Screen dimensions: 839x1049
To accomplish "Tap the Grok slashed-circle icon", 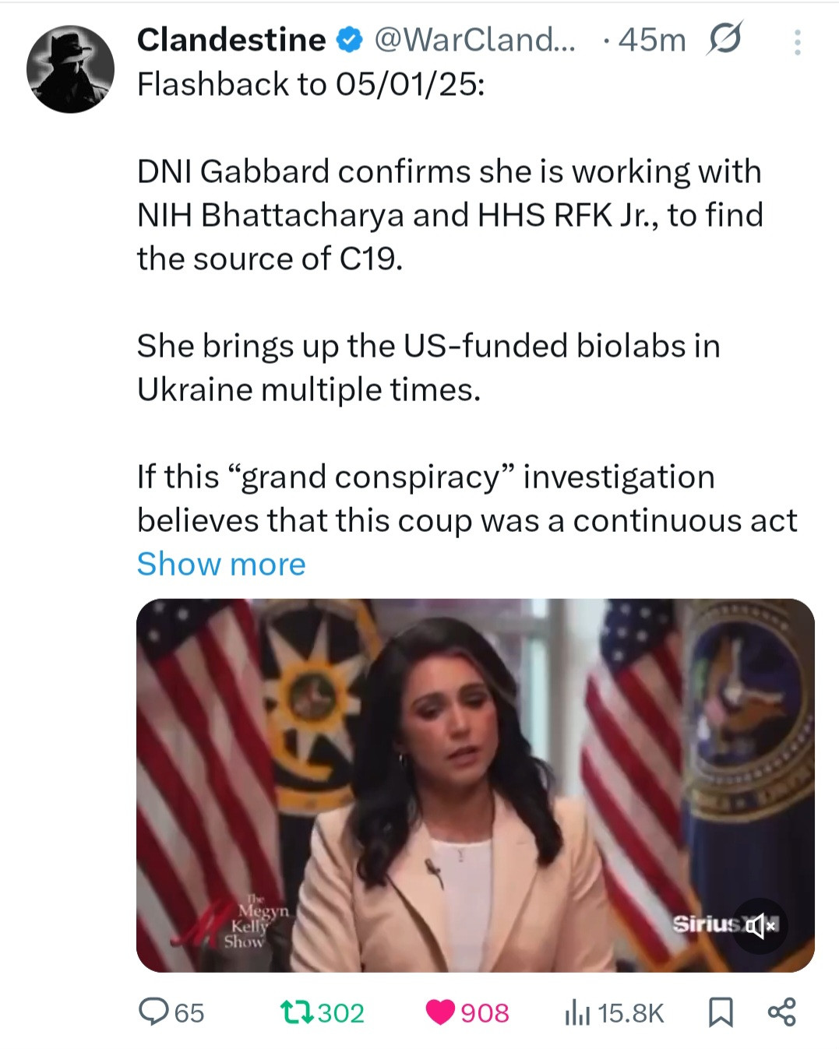I will [x=723, y=39].
